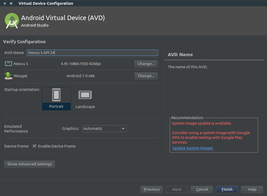Click the Update System Images link
The height and width of the screenshot is (196, 267).
click(x=192, y=148)
